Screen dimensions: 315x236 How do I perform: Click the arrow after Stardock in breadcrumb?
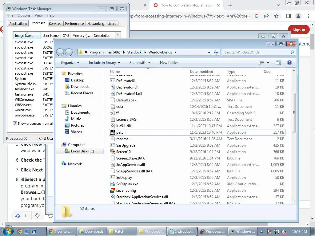click(x=145, y=52)
